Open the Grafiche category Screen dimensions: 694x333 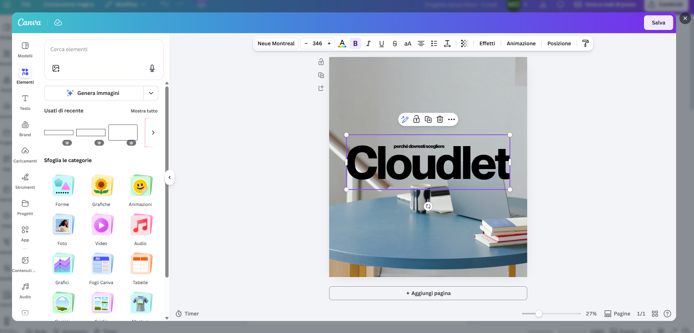click(x=101, y=191)
